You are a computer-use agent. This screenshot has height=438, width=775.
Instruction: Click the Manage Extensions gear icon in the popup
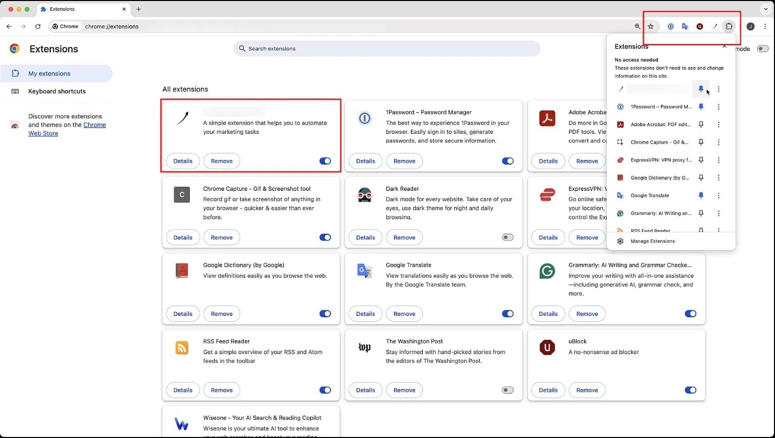(x=620, y=241)
